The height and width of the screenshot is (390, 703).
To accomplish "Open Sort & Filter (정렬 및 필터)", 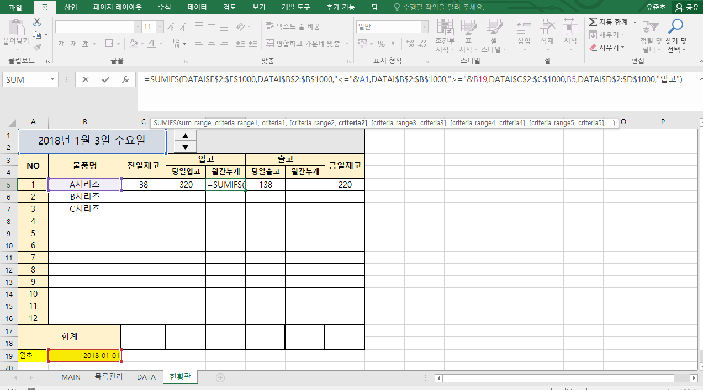I will pyautogui.click(x=651, y=36).
